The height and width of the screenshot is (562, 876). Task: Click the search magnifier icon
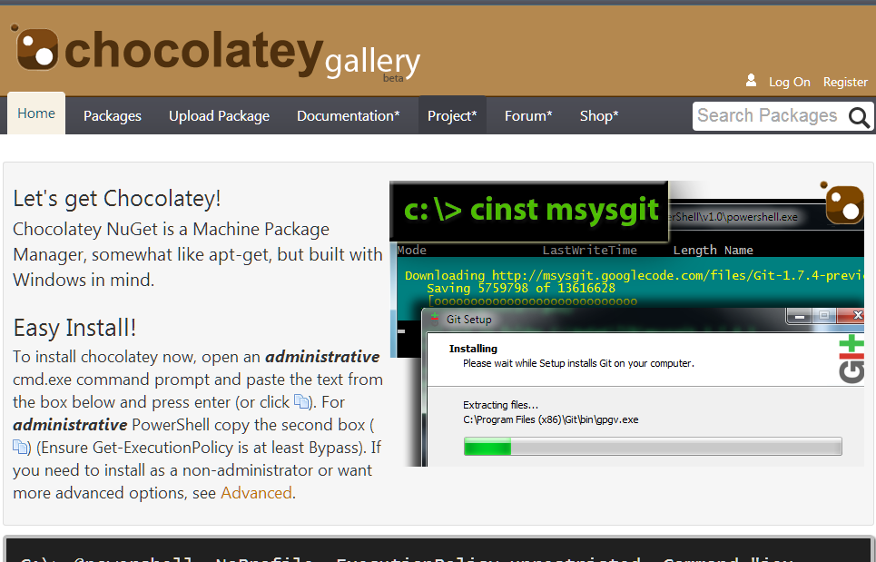coord(859,116)
